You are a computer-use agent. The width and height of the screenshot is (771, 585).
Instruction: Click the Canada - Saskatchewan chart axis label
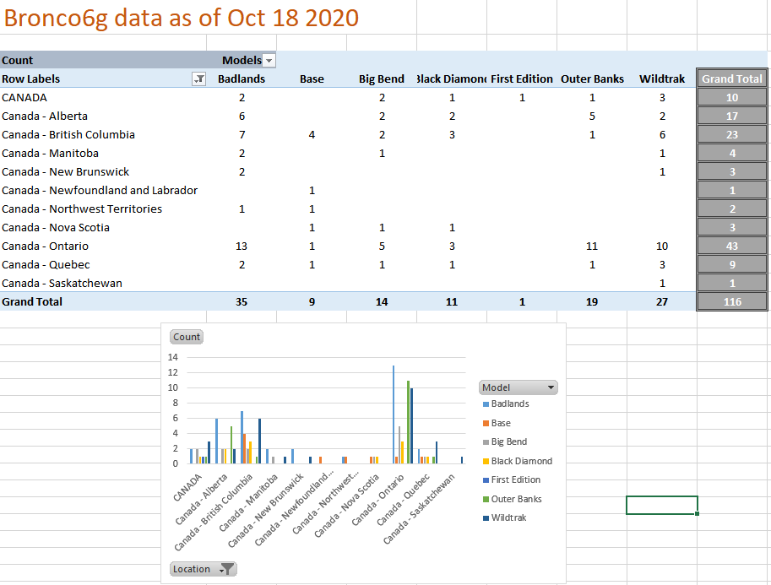419,509
